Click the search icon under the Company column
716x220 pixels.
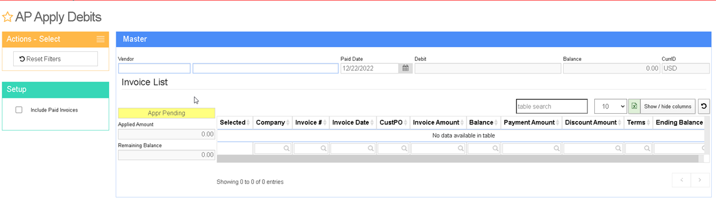pyautogui.click(x=286, y=148)
